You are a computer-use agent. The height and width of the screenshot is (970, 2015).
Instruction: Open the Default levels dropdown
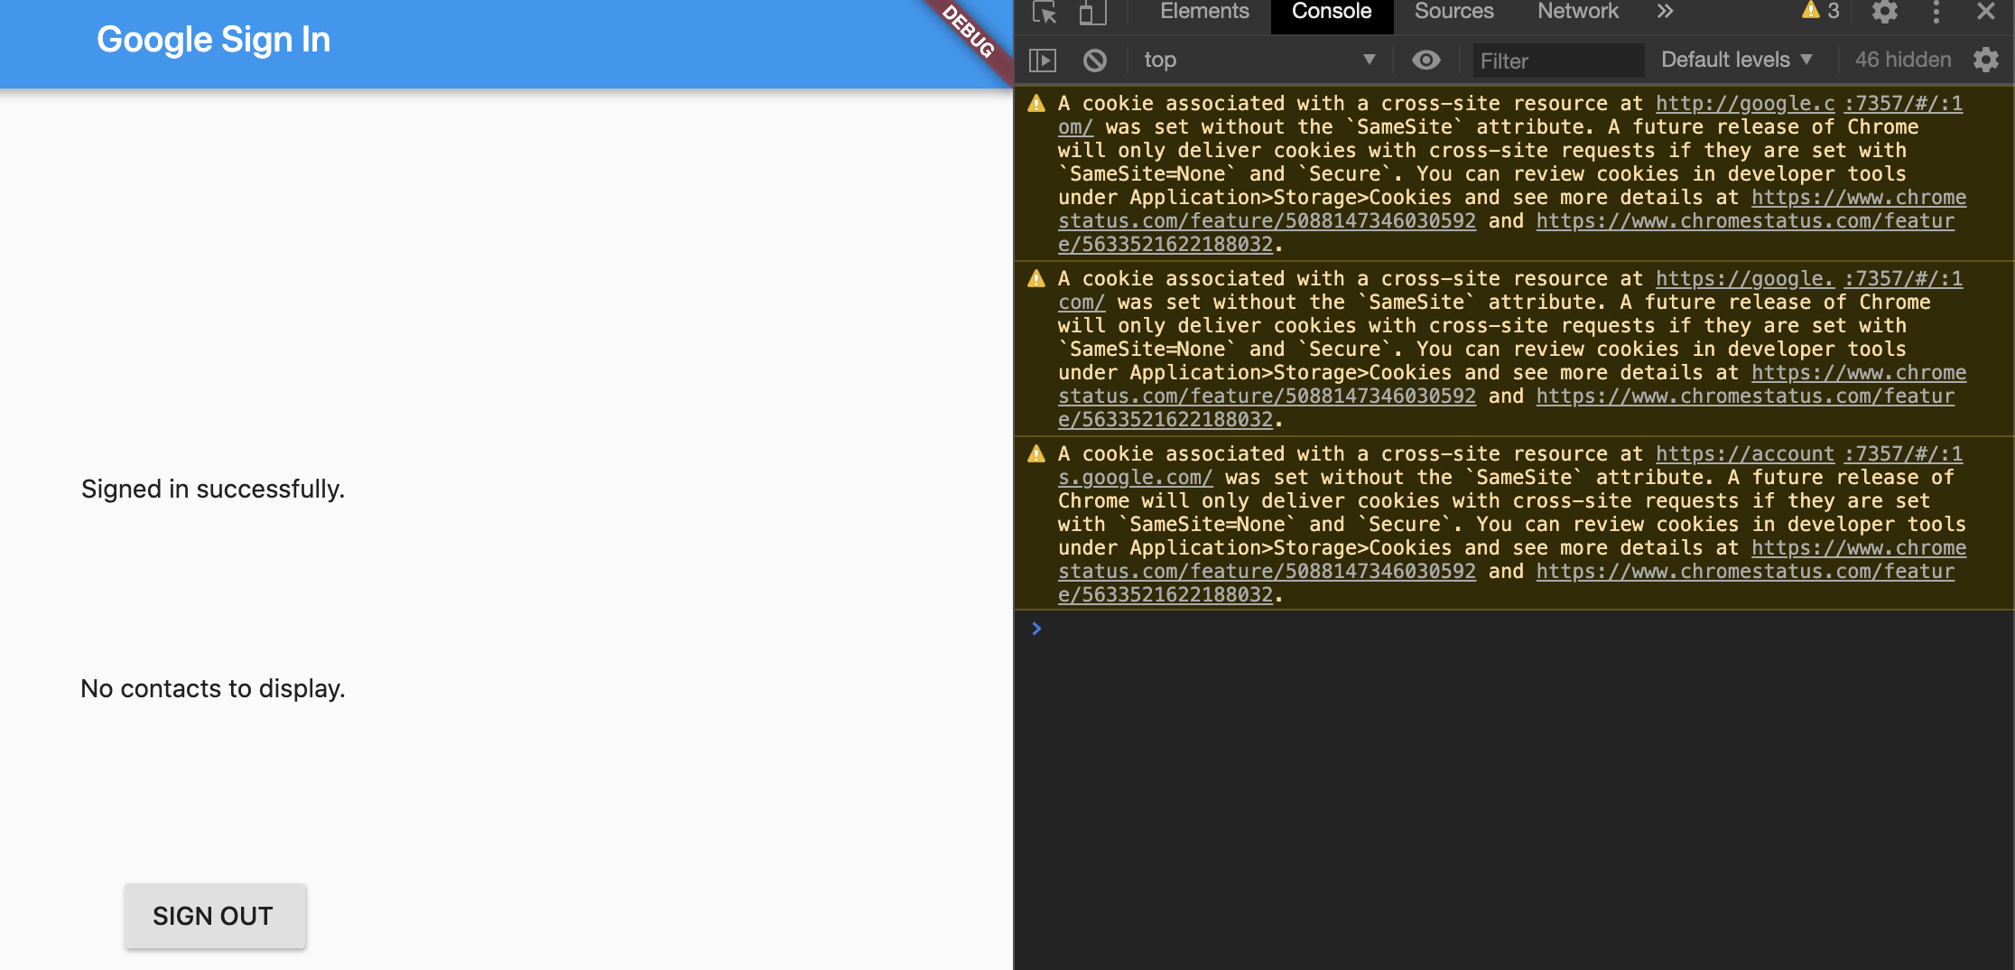coord(1735,60)
